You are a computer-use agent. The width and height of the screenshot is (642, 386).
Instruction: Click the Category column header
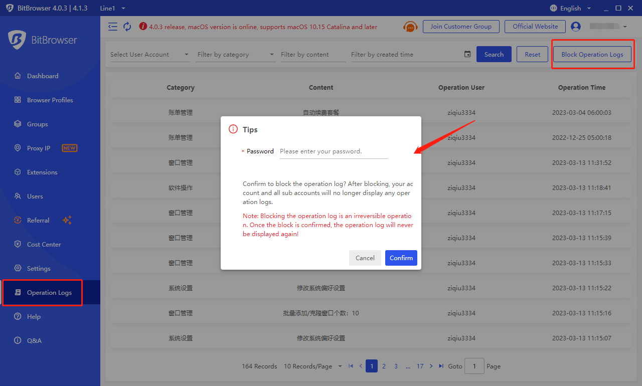coord(181,87)
